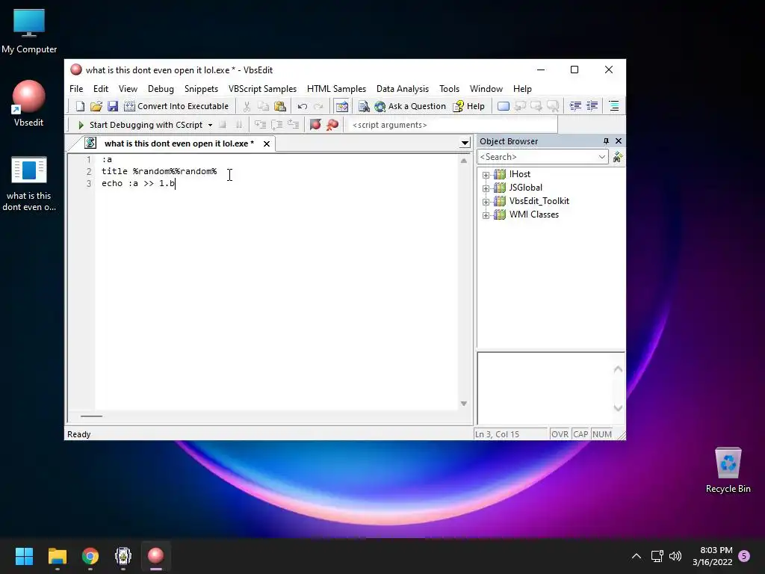Open the HTML Samples menu
This screenshot has width=765, height=574.
336,89
